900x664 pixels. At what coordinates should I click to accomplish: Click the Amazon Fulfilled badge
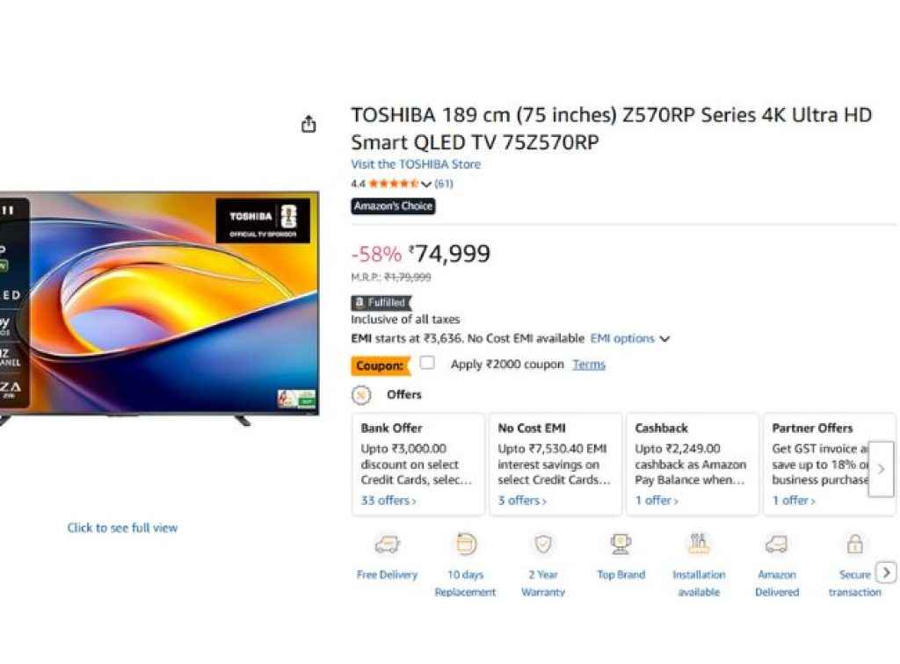[381, 301]
